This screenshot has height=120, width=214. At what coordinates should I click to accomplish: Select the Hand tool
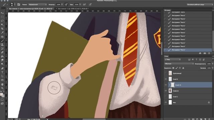pos(2,84)
